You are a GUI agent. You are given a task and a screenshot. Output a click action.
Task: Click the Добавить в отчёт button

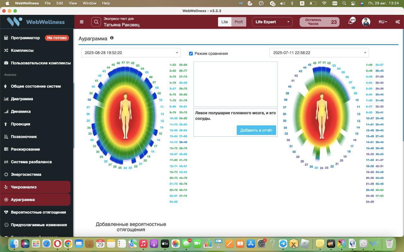pyautogui.click(x=256, y=130)
